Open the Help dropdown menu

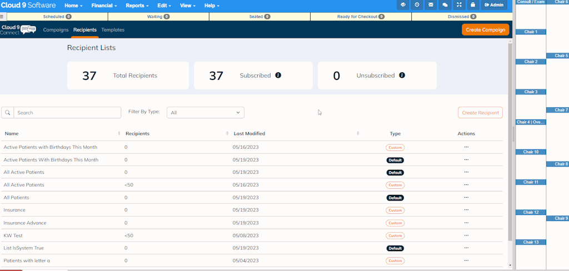(212, 6)
